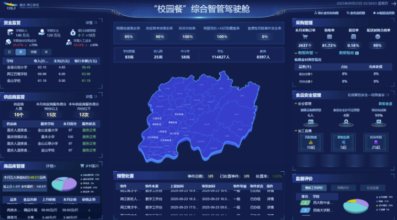The height and width of the screenshot is (220, 397).
Task: Switch the time range toggle to 日
Action: point(9,52)
